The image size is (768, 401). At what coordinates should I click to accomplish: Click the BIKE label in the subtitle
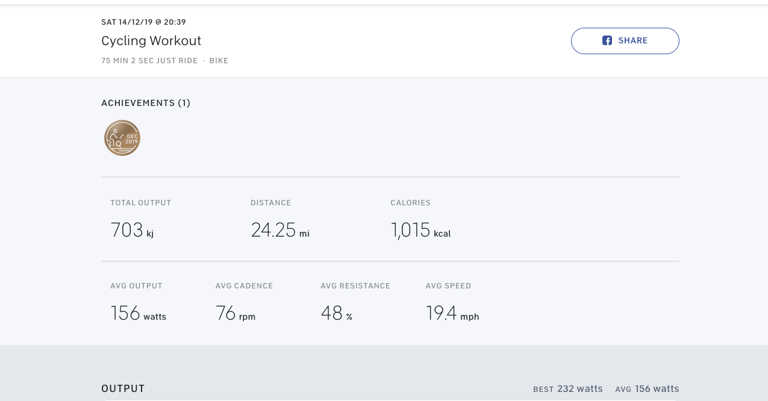point(219,61)
